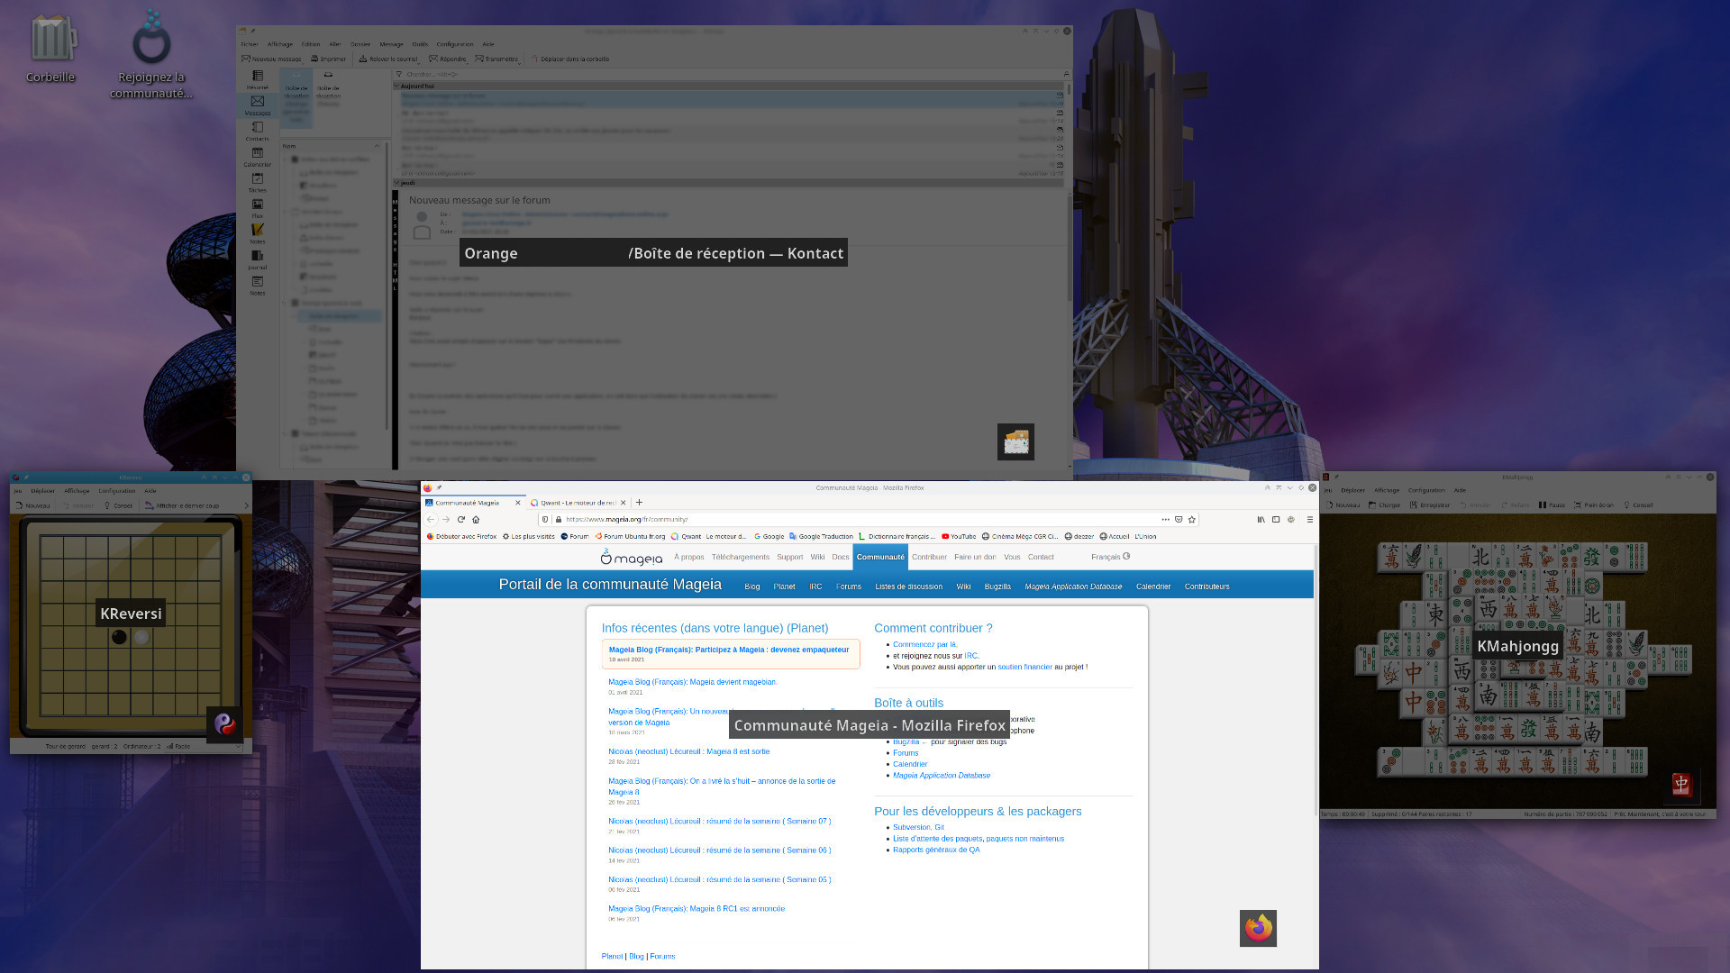Viewport: 1730px width, 973px height.
Task: Open Google Traduction bookmark
Action: tap(821, 537)
